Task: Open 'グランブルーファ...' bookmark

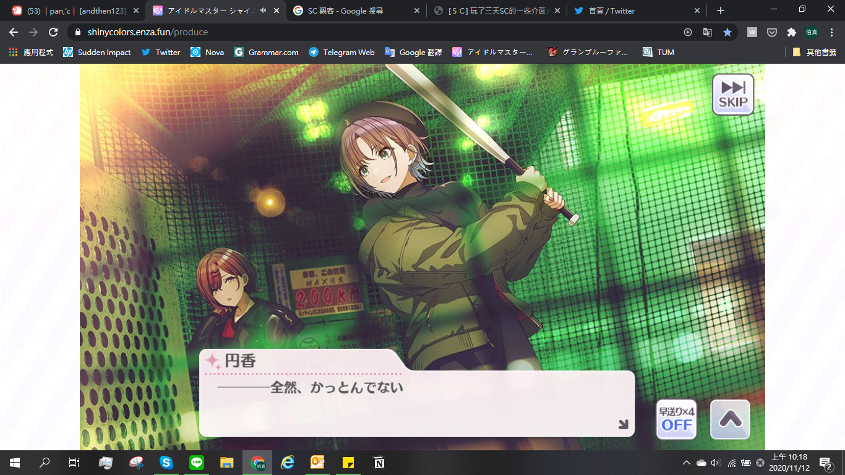Action: (x=588, y=53)
